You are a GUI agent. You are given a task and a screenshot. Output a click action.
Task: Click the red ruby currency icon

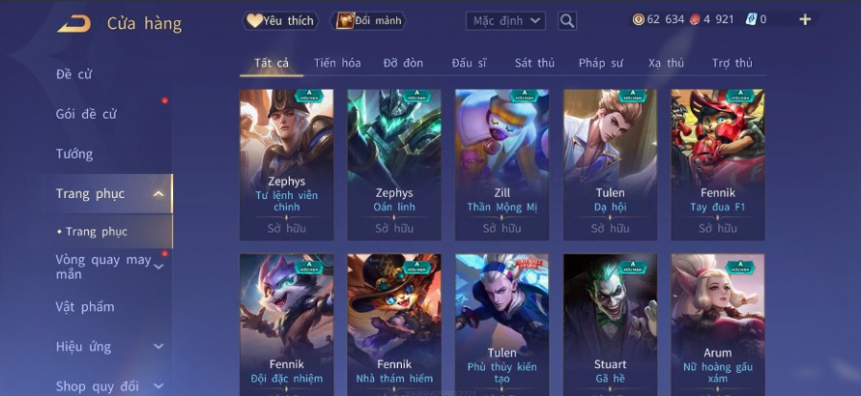[x=695, y=20]
